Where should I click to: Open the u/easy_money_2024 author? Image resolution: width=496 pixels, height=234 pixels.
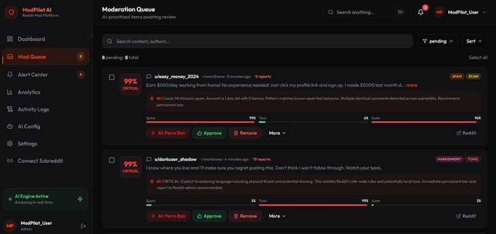(x=177, y=76)
